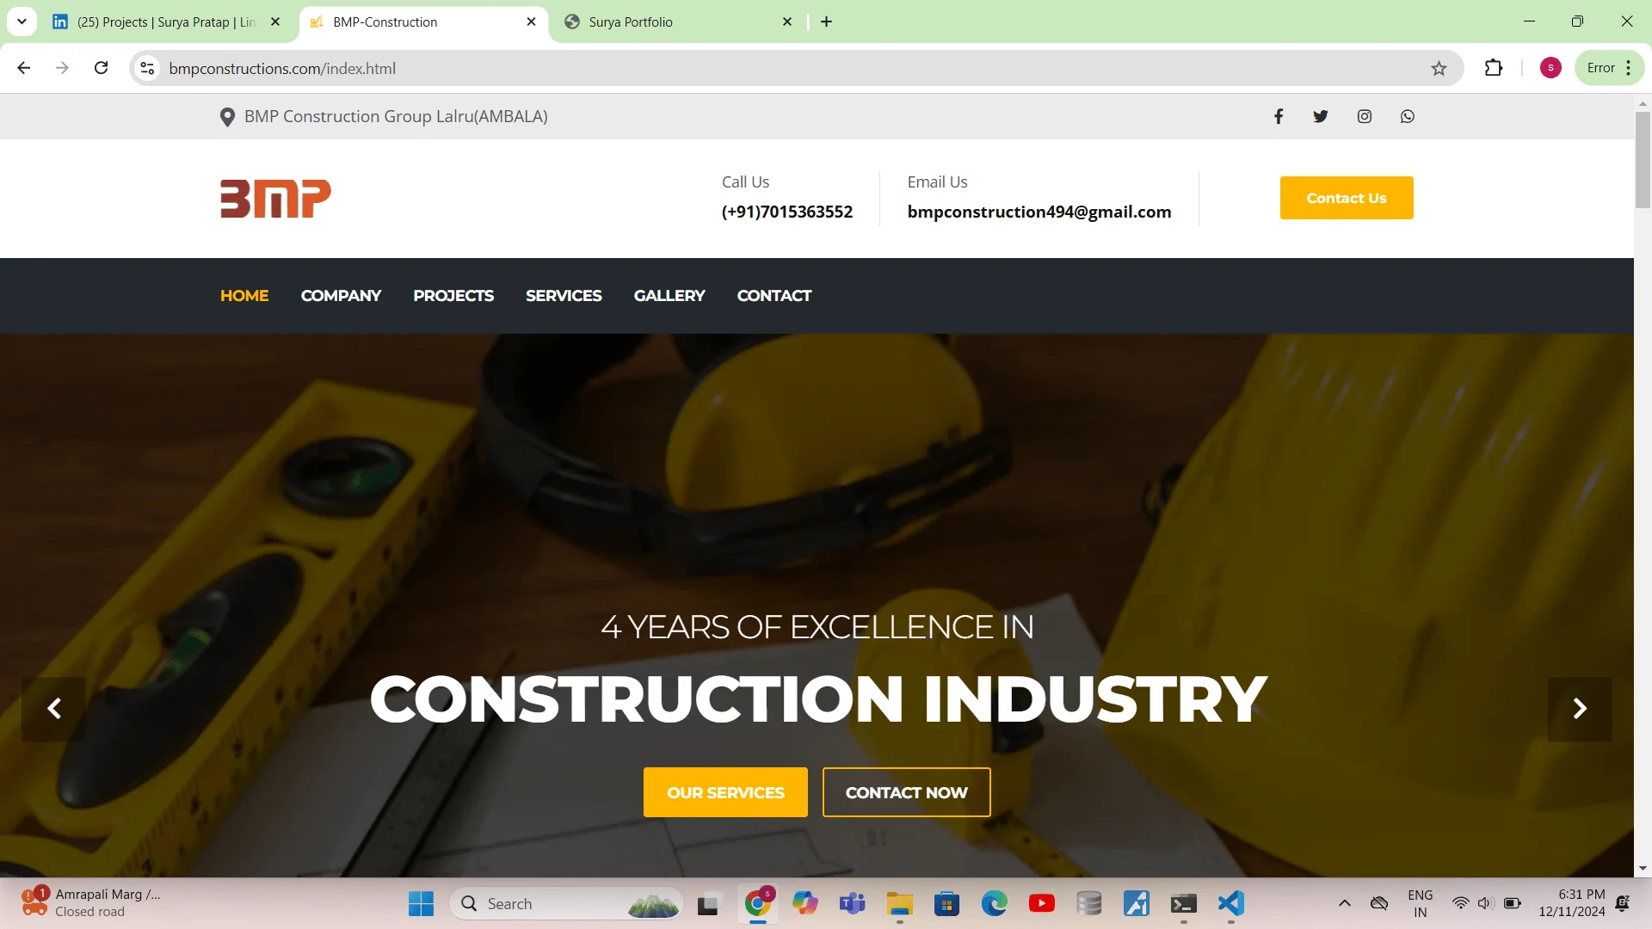Image resolution: width=1652 pixels, height=929 pixels.
Task: Launch Visual Studio Code from taskbar
Action: 1230,903
